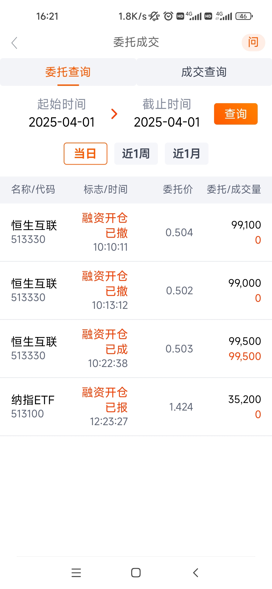Open the 恒生互联 order priced 0.504

coord(136,232)
